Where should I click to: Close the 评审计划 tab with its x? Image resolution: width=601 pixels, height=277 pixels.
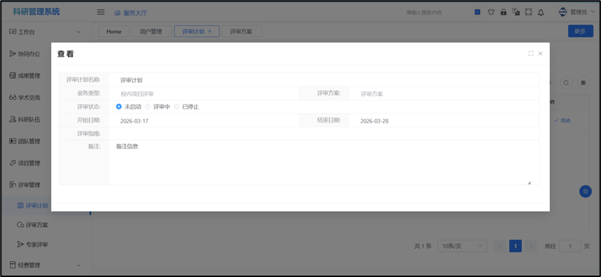[210, 31]
